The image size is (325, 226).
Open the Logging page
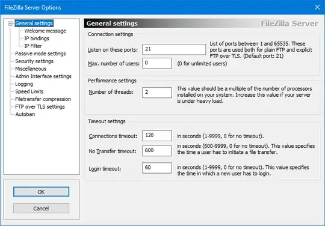(x=24, y=84)
